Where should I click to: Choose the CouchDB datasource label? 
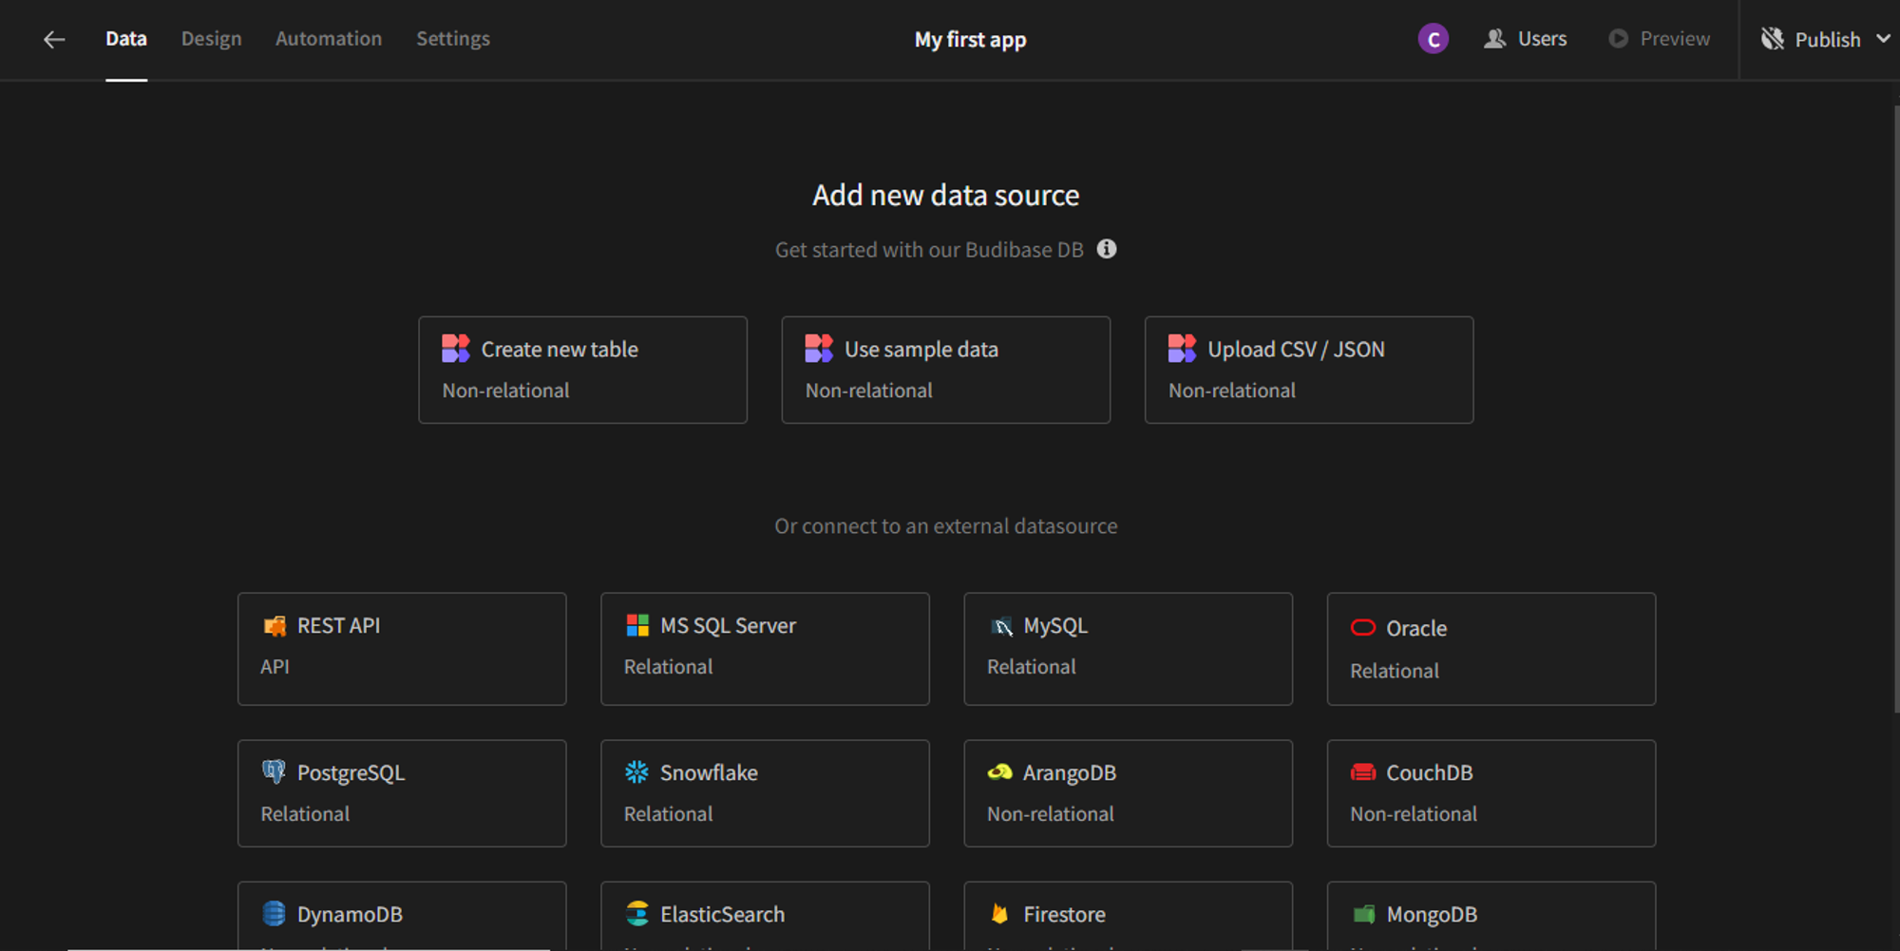tap(1430, 773)
